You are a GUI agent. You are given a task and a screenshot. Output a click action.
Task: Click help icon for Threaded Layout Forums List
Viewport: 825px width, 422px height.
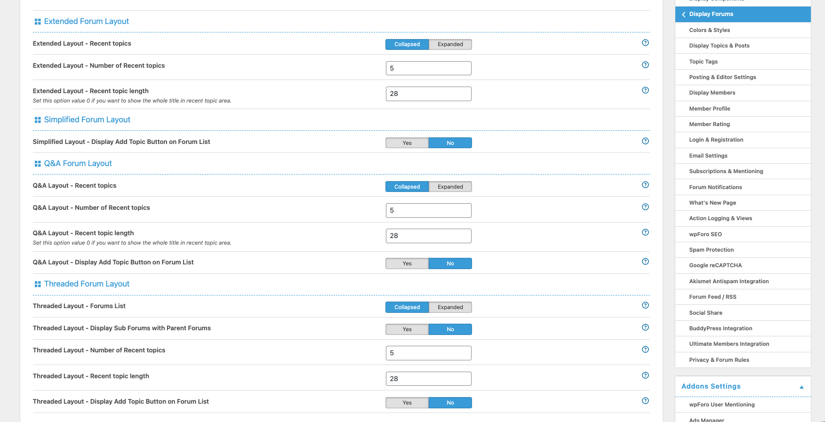tap(645, 305)
